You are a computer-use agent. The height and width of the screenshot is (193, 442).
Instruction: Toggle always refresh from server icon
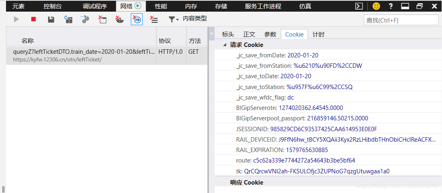click(x=68, y=19)
